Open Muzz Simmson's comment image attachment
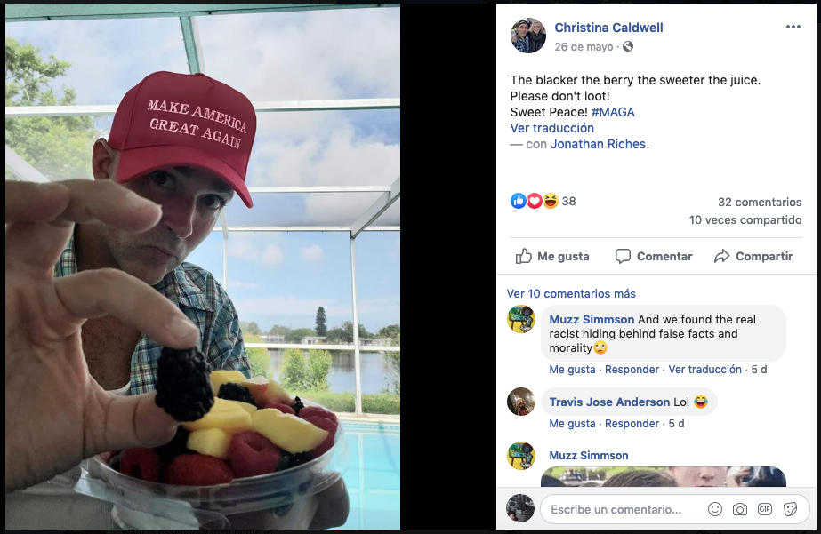 tap(663, 477)
